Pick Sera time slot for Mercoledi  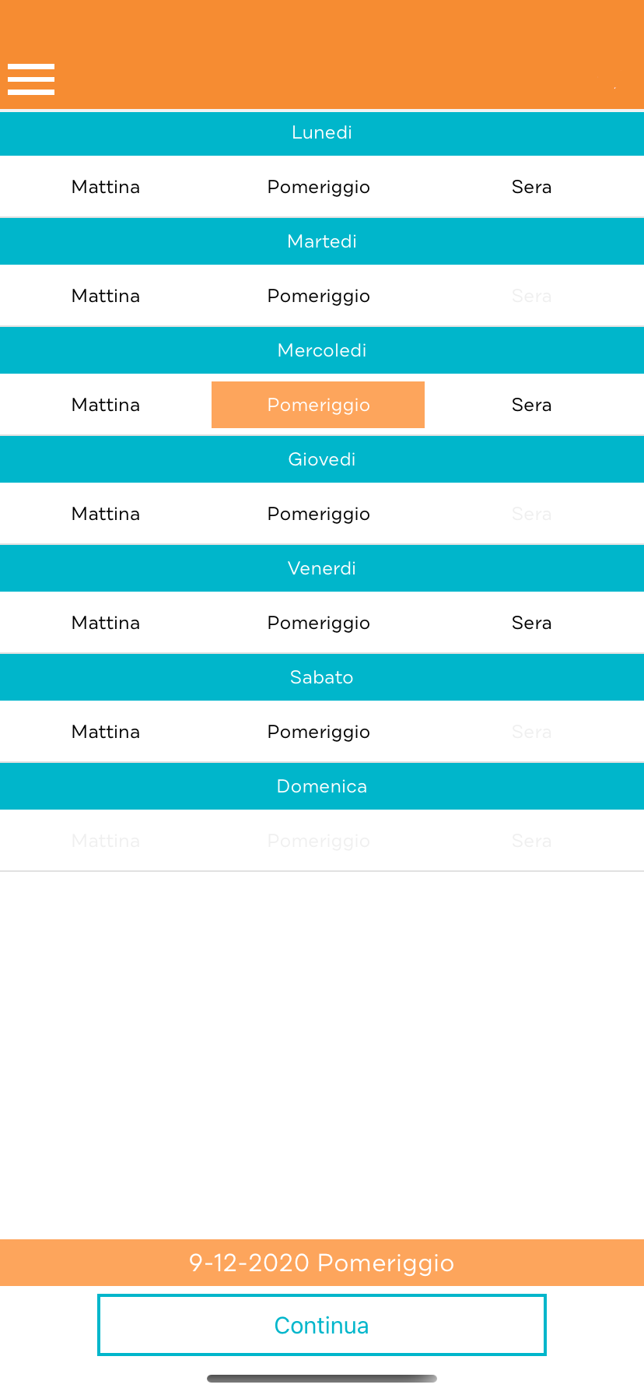(531, 405)
